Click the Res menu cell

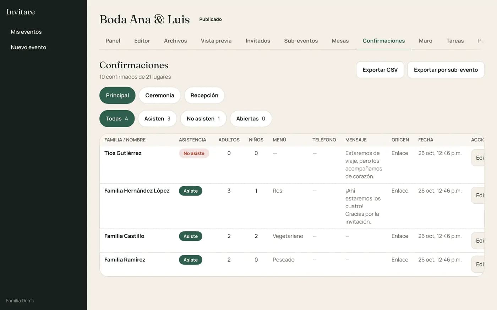coord(277,191)
